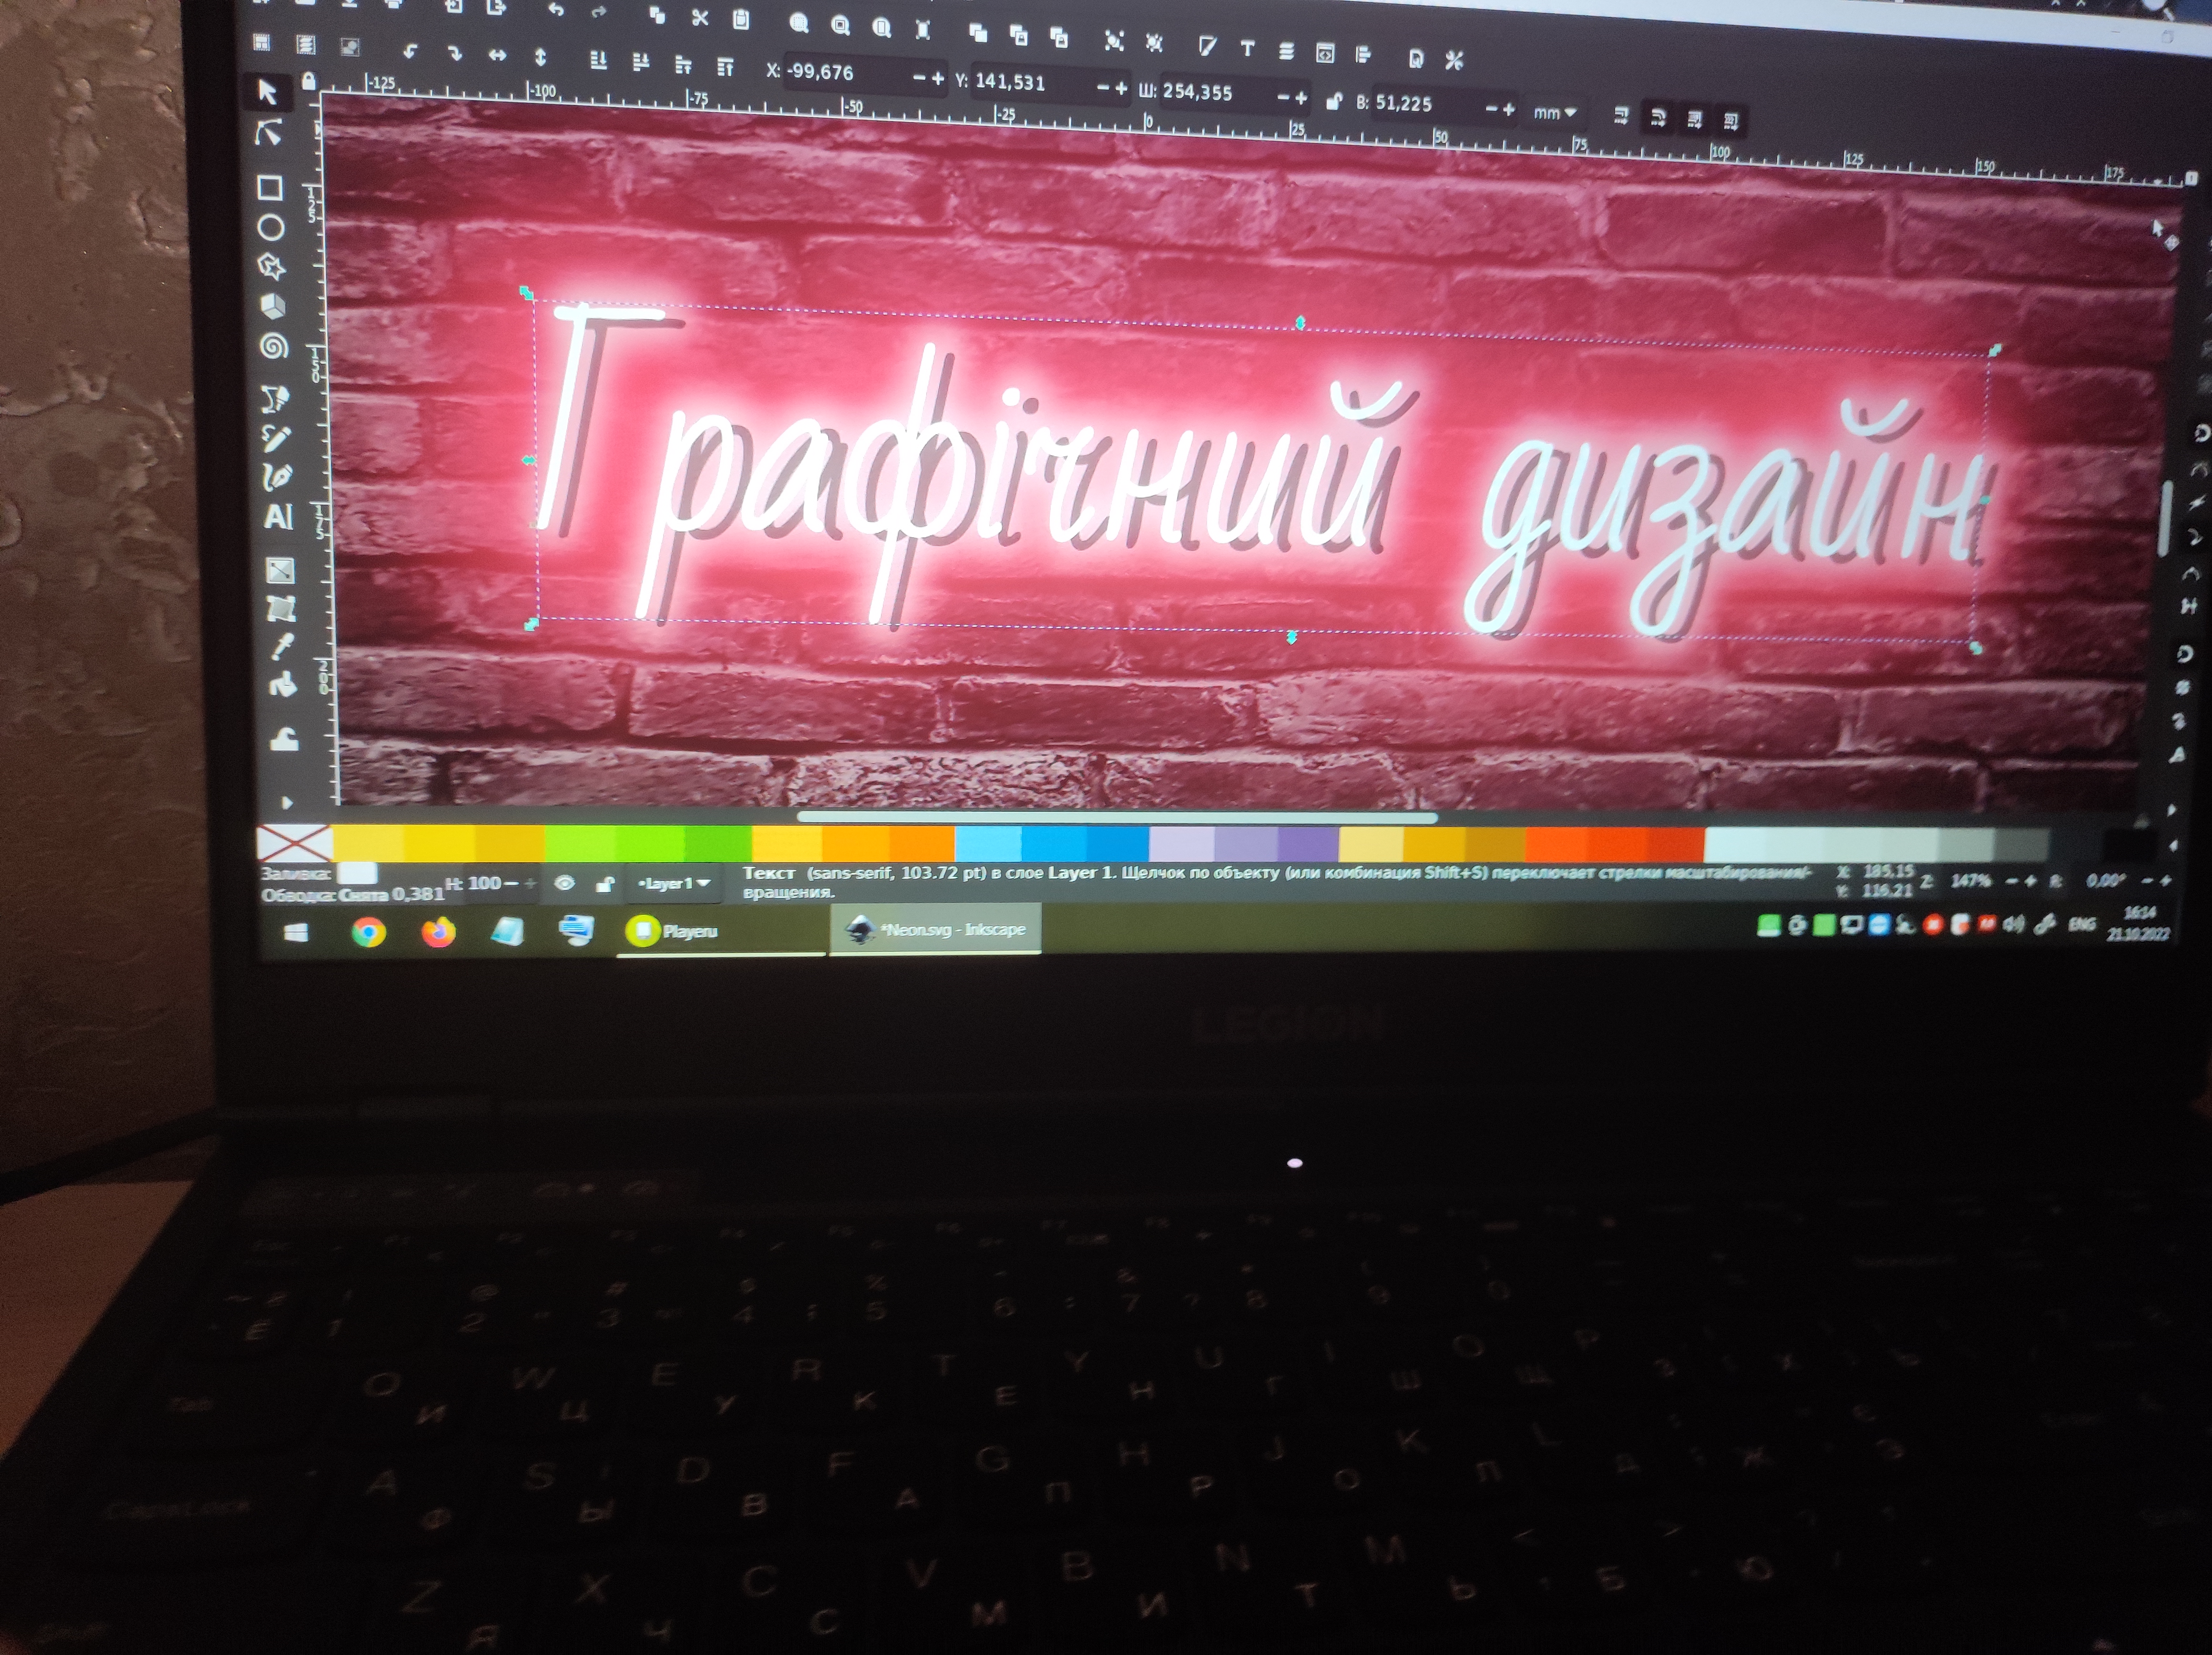Select the Paint bucket tool
The height and width of the screenshot is (1655, 2212).
284,685
